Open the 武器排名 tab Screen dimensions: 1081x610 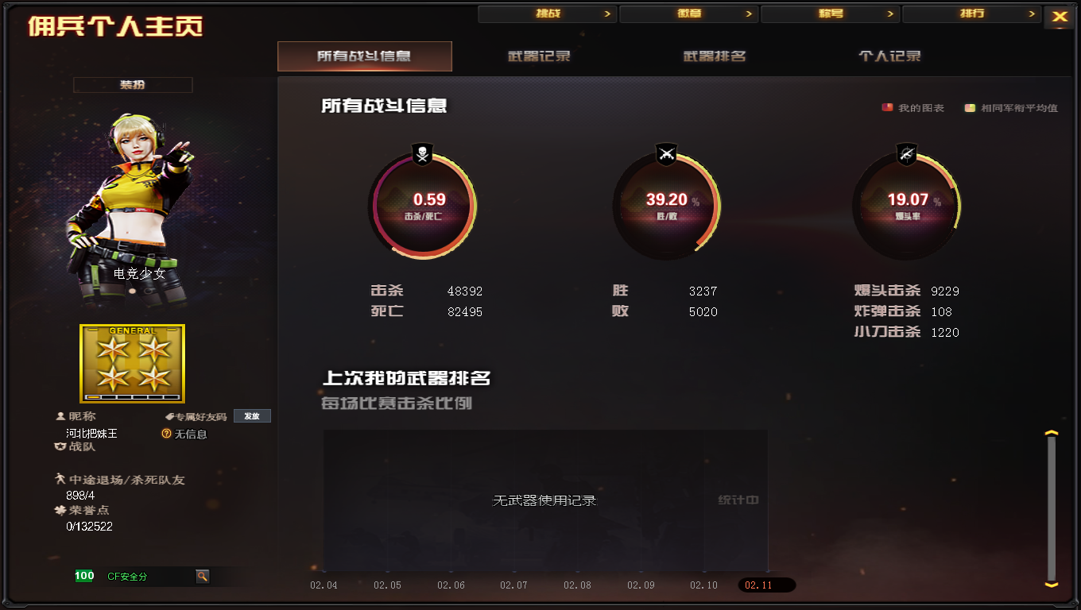(715, 56)
